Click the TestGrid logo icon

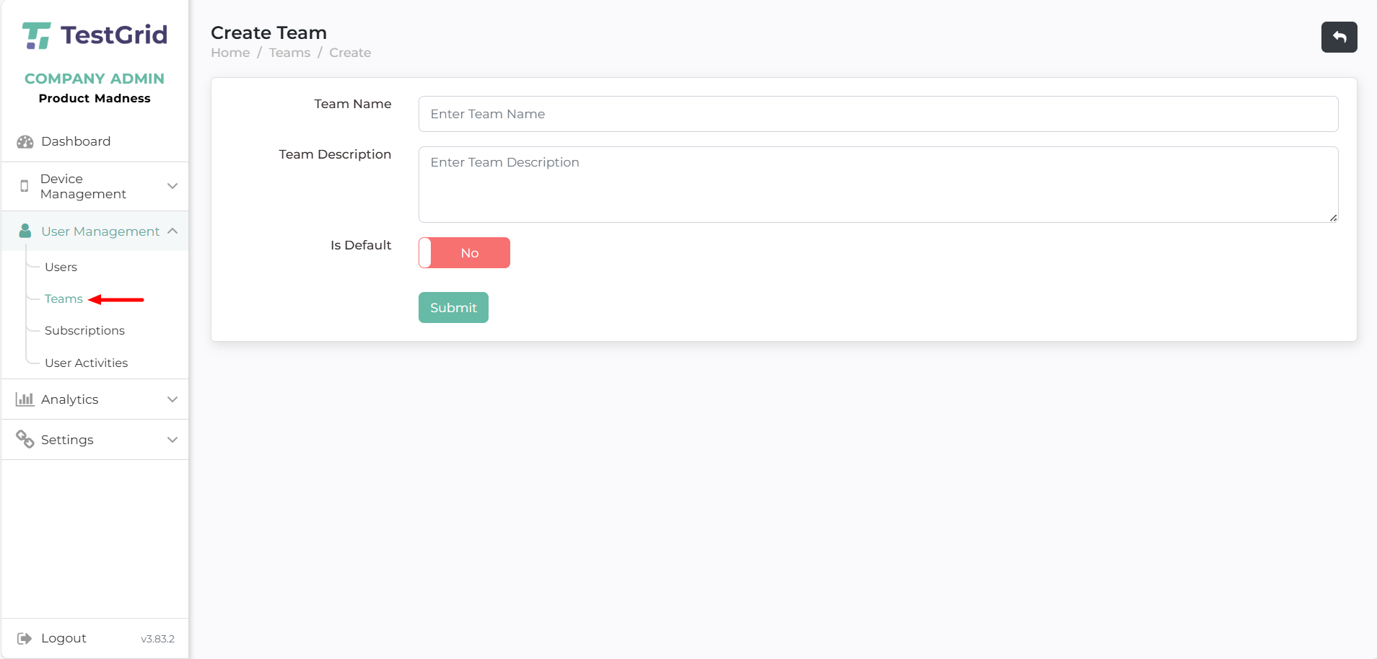pyautogui.click(x=36, y=35)
